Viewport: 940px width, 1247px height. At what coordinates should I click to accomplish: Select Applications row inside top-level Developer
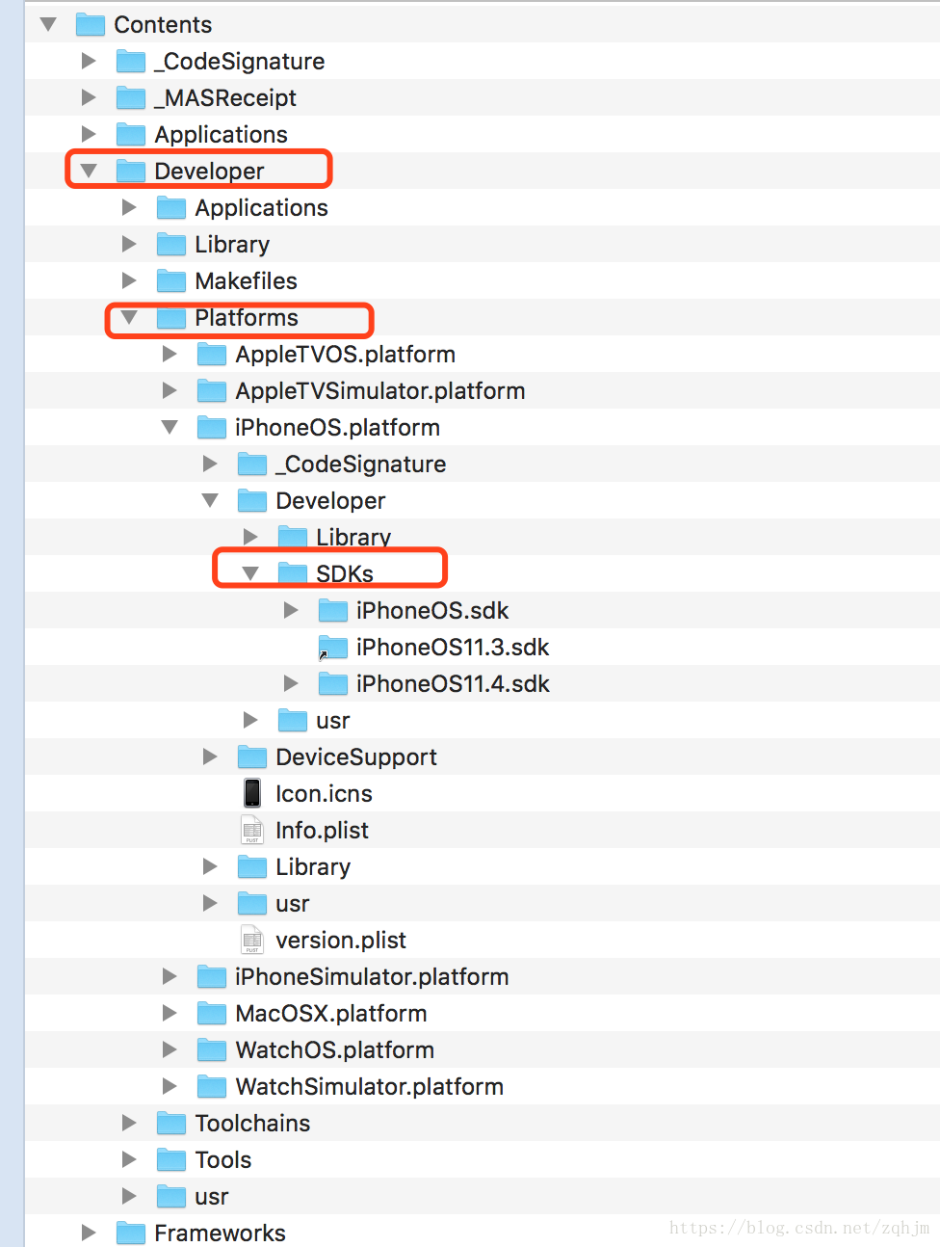tap(483, 207)
